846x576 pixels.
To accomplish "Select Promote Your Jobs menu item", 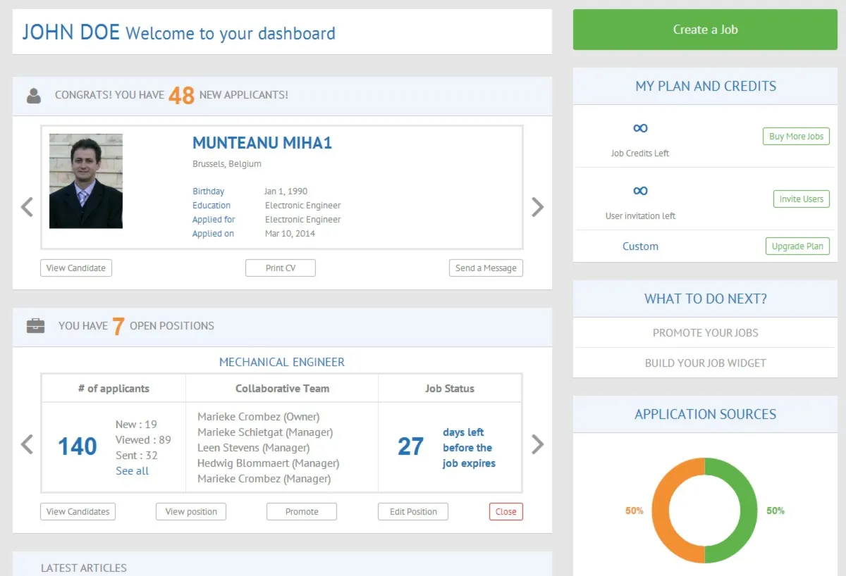I will (x=705, y=333).
